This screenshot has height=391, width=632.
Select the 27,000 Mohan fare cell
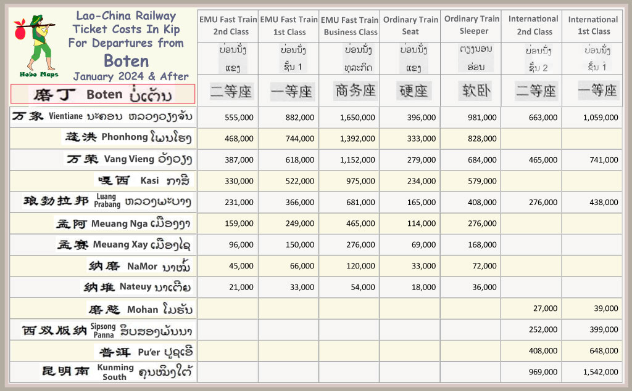click(545, 308)
